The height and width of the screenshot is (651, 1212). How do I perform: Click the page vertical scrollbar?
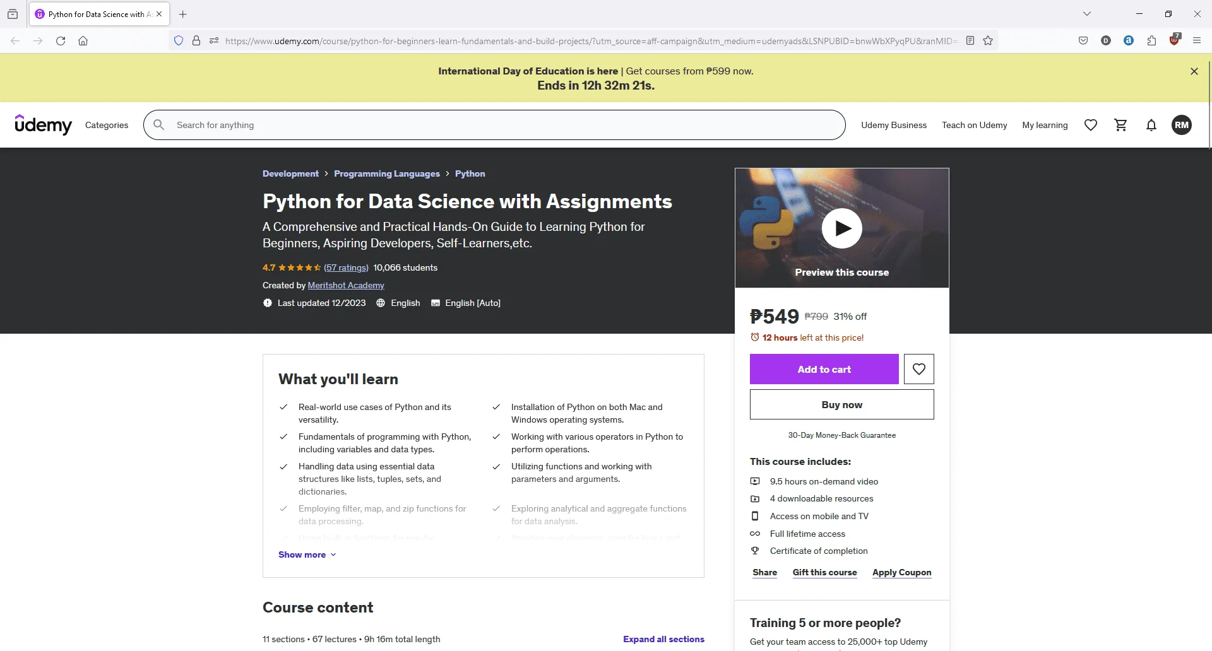click(x=1209, y=104)
